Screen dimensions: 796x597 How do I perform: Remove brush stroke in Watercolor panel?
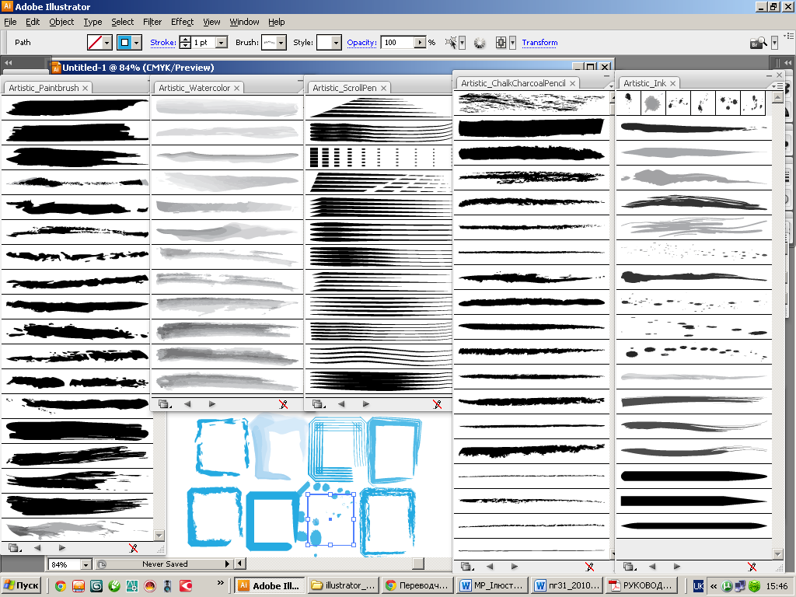click(x=283, y=404)
